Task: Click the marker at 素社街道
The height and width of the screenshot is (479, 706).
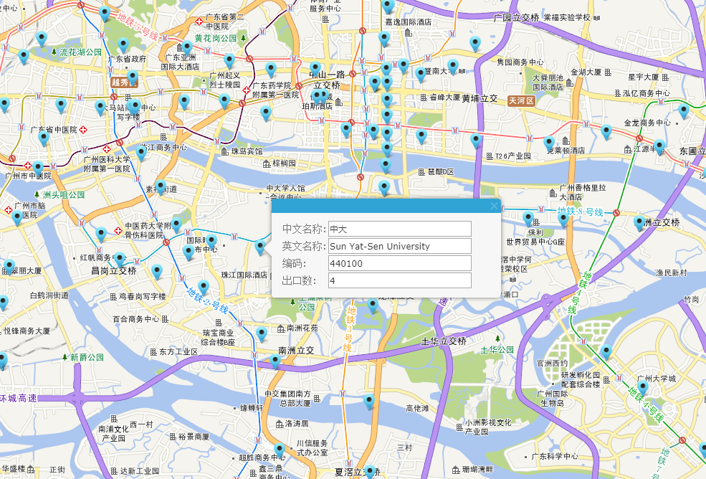Action: click(161, 187)
